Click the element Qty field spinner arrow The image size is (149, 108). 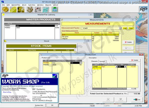125,67
